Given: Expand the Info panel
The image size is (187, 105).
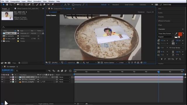Looking at the screenshot, I should [x=160, y=9].
